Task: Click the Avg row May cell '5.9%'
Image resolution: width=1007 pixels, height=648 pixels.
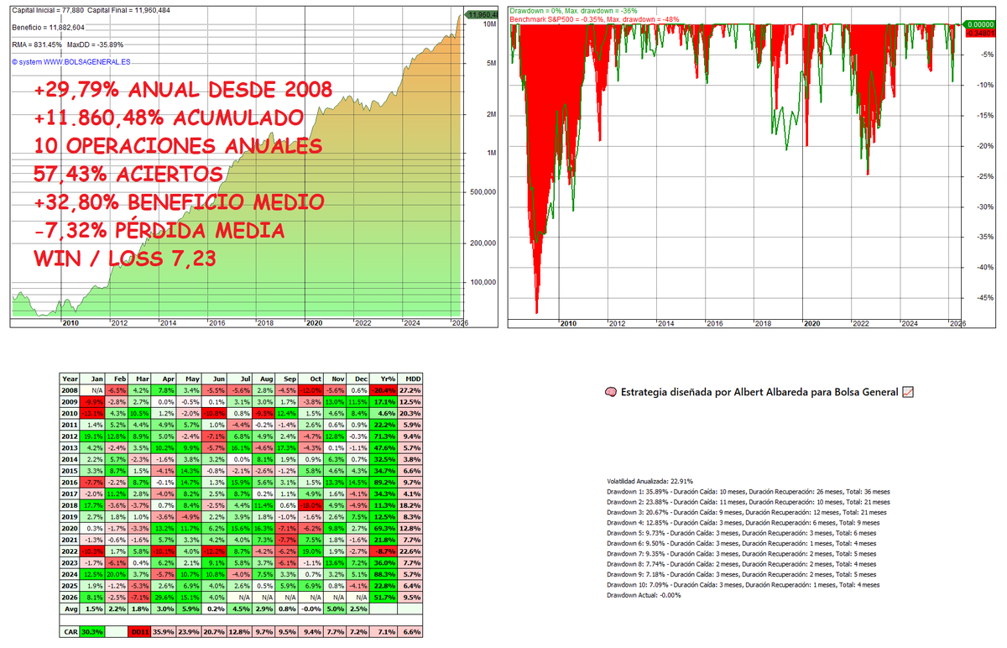Action: tap(189, 609)
